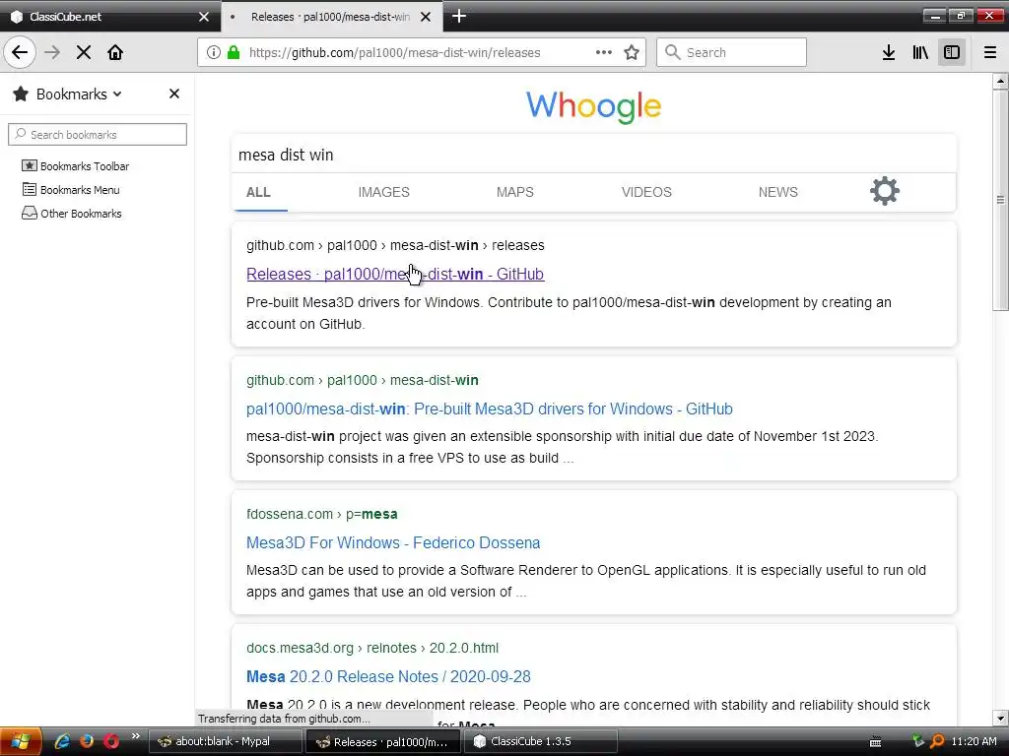This screenshot has height=756, width=1009.
Task: Show site information icon in address bar
Action: pyautogui.click(x=214, y=52)
